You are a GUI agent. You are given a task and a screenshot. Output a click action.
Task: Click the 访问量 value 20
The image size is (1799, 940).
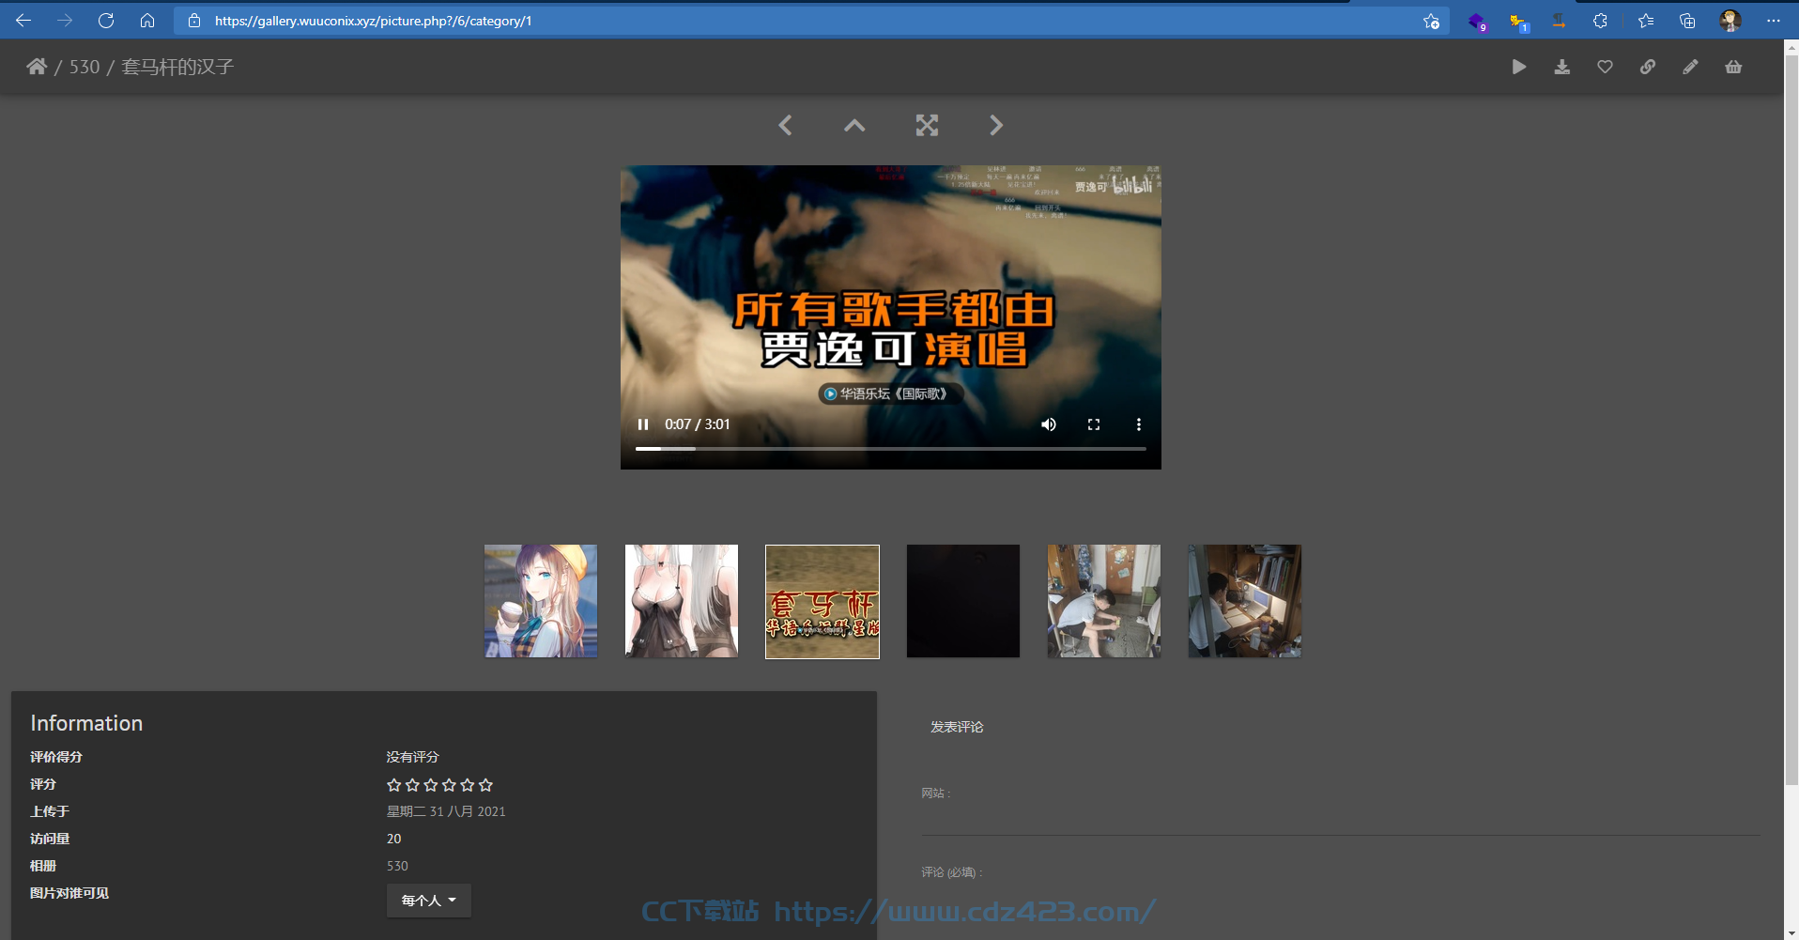[393, 839]
